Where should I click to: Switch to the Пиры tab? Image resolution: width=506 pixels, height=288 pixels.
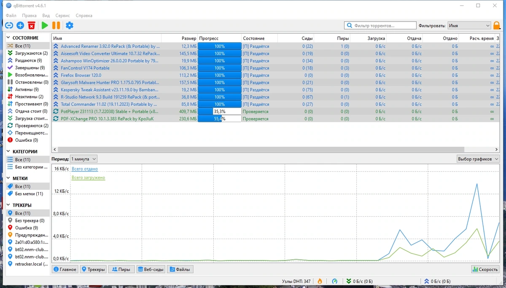[x=121, y=269]
